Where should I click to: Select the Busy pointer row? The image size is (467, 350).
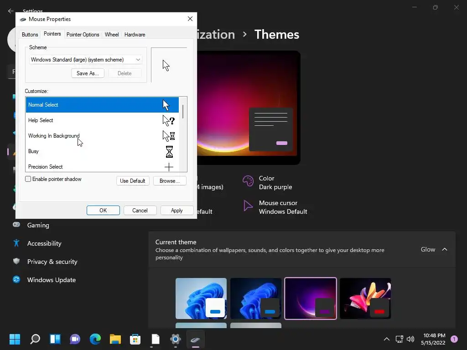point(102,151)
